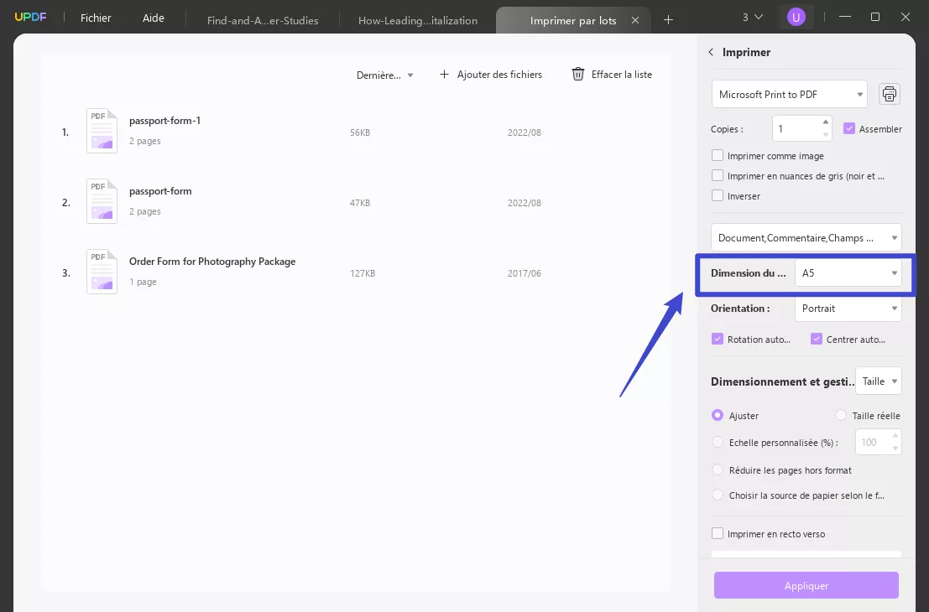
Task: Toggle the Imprimer en recto verso checkbox
Action: 718,533
